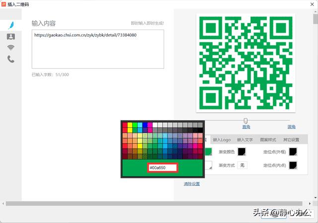
Task: Click the 圆角 link
Action: (x=292, y=127)
